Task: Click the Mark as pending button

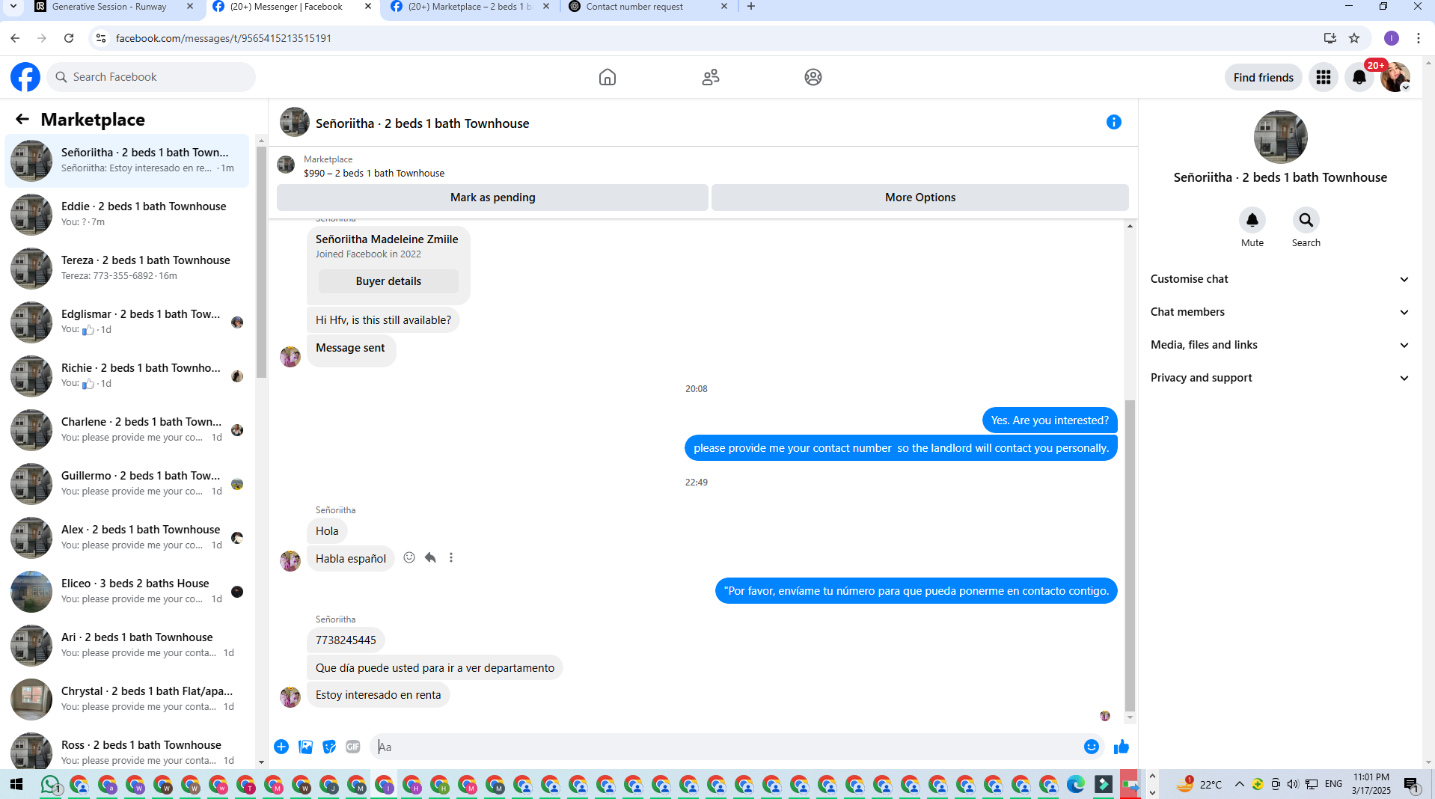Action: (x=492, y=198)
